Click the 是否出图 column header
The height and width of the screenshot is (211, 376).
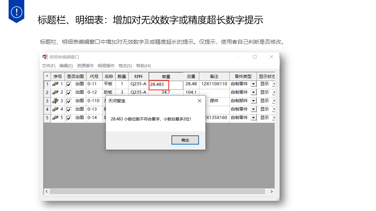point(75,77)
